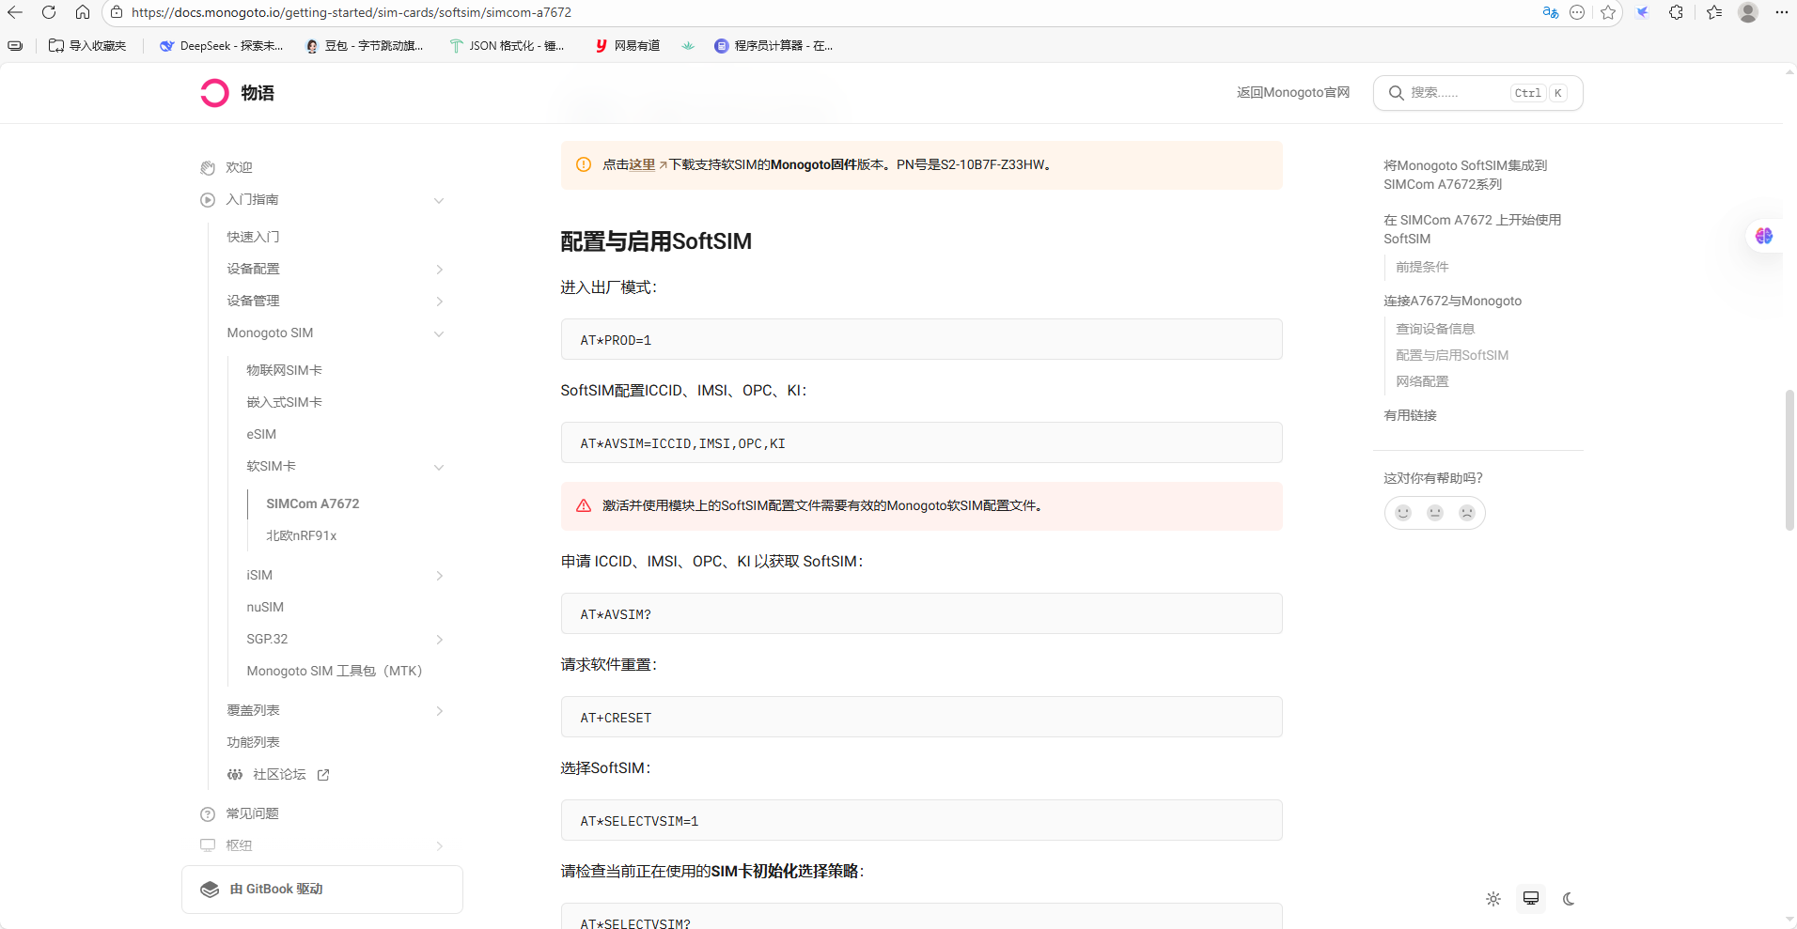The image size is (1797, 929).
Task: Click the sad face feedback icon
Action: tap(1467, 513)
